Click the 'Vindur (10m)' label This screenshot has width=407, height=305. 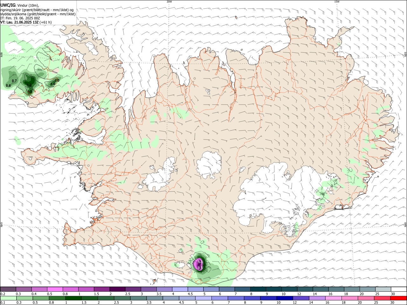(x=28, y=5)
